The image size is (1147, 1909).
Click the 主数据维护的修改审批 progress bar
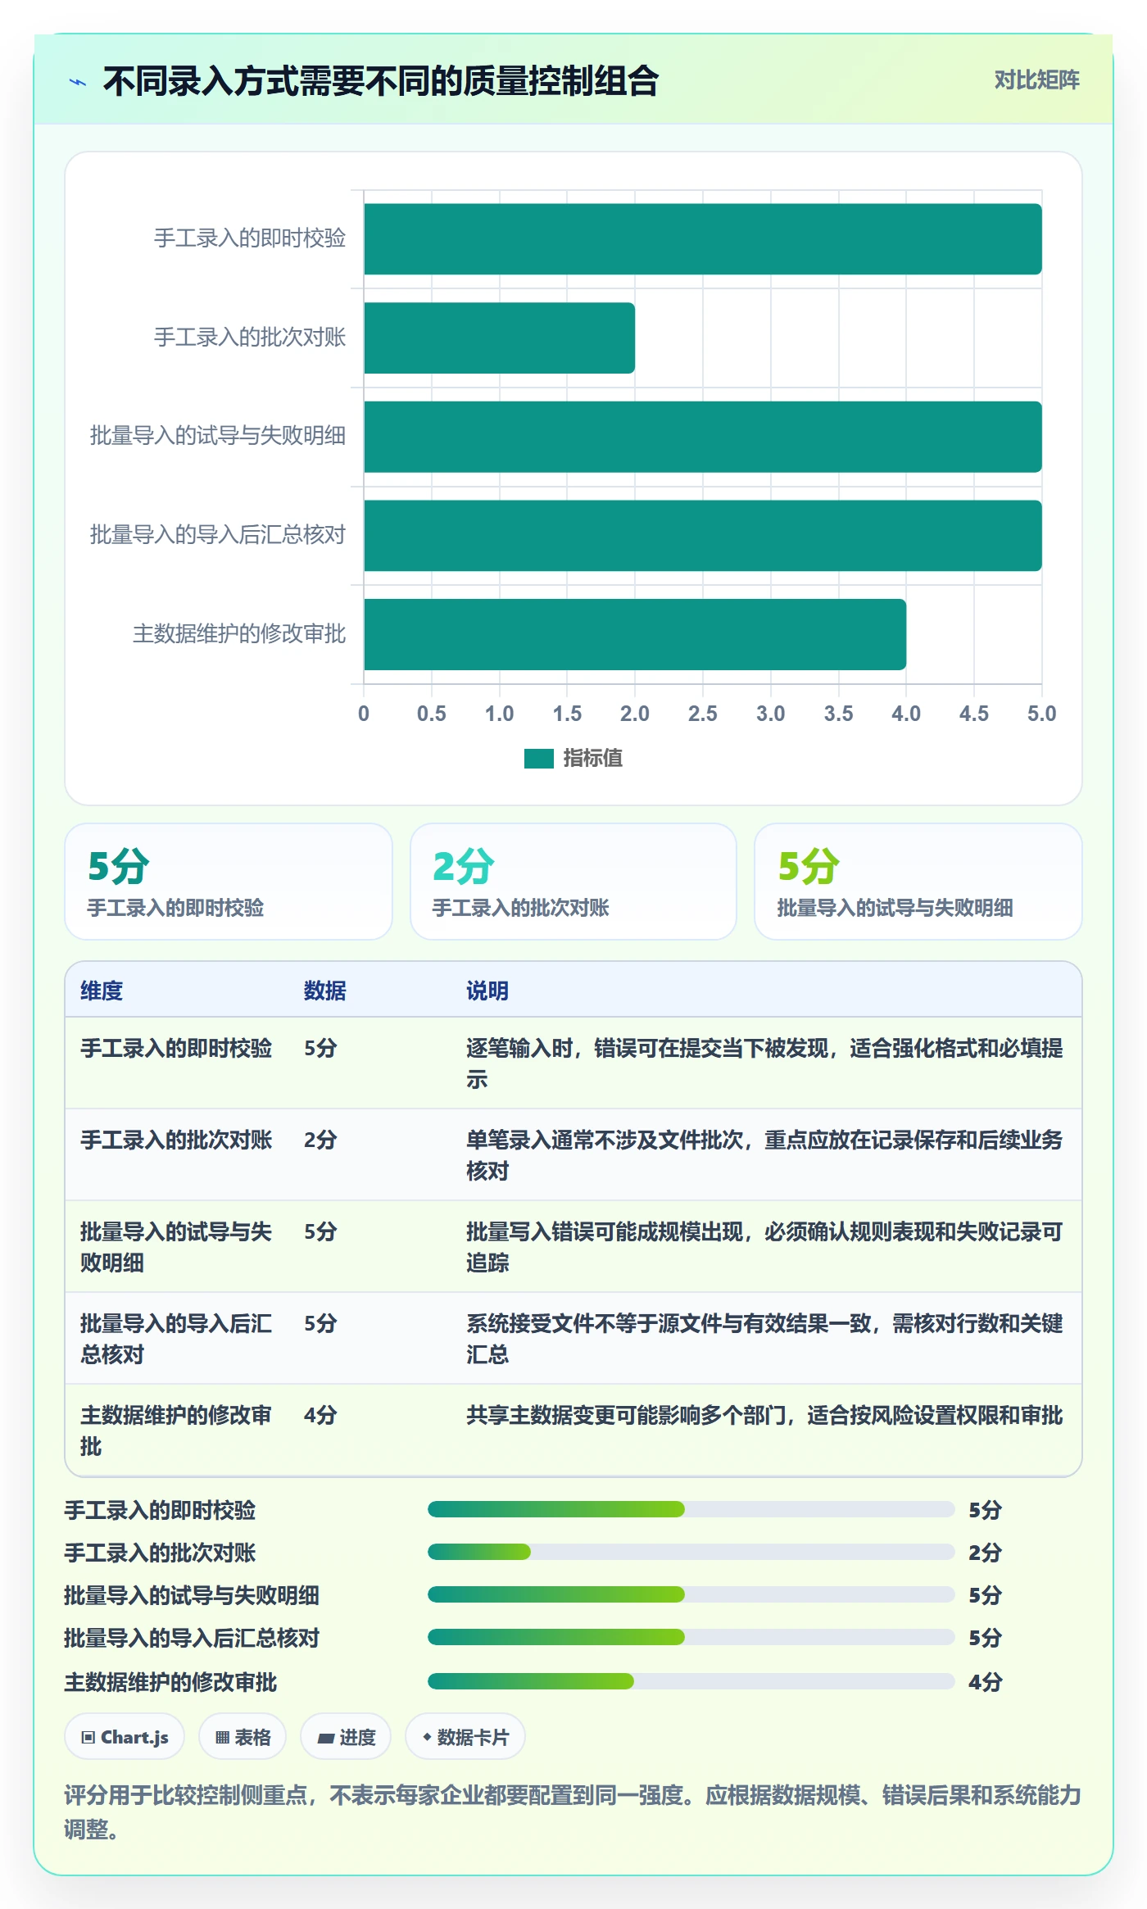tap(691, 1681)
